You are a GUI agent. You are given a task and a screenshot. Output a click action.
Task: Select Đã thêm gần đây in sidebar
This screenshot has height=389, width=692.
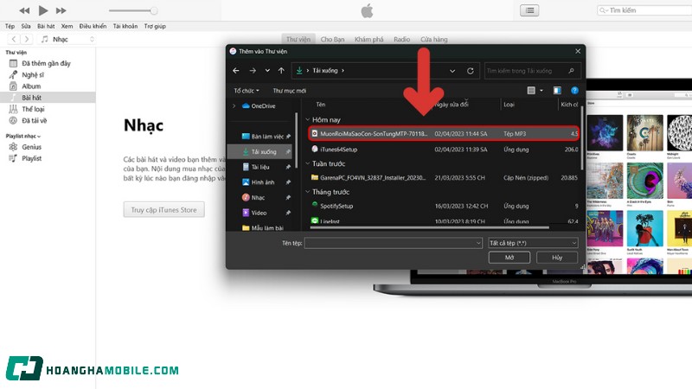[x=48, y=63]
